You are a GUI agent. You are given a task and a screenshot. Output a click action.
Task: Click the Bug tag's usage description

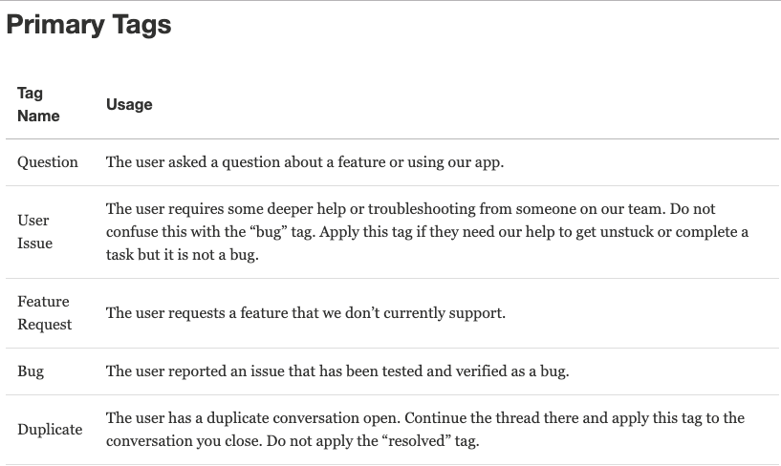336,371
